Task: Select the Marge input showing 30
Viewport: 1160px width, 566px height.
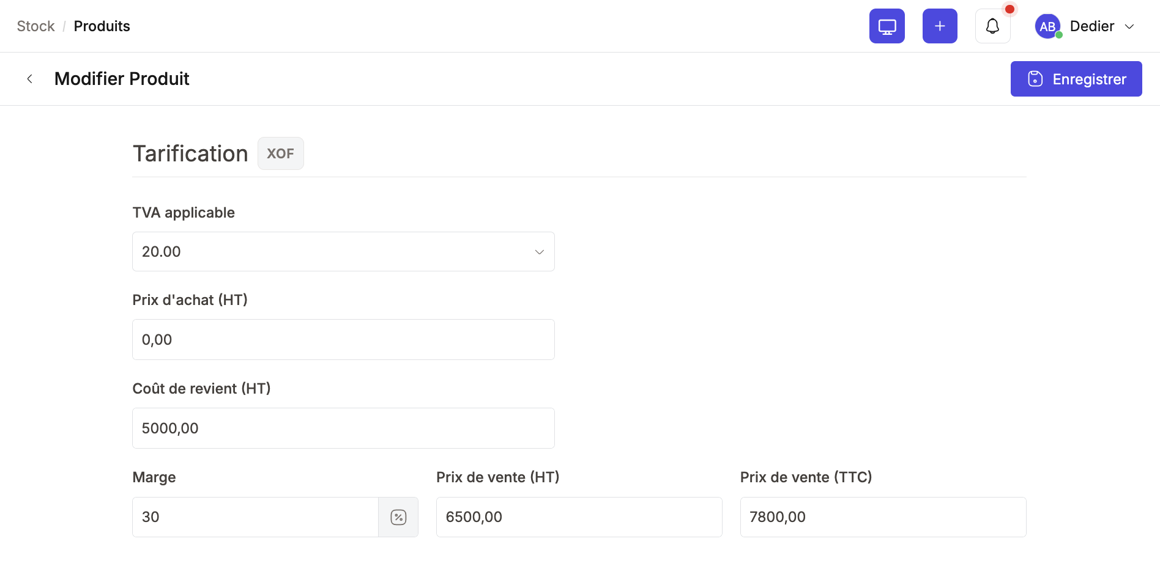Action: [x=255, y=516]
